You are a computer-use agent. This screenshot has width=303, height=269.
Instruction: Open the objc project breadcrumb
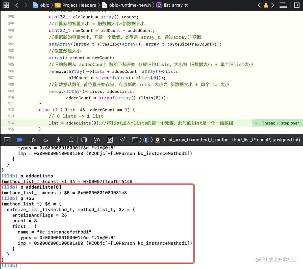coord(41,5)
